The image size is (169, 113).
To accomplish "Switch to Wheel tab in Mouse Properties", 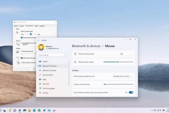I will (36, 26).
